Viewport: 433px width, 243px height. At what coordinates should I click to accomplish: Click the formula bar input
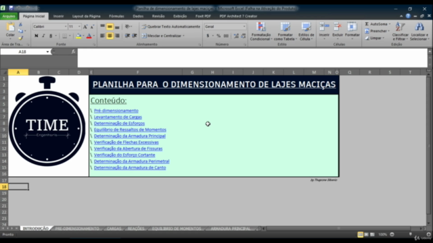pyautogui.click(x=252, y=58)
